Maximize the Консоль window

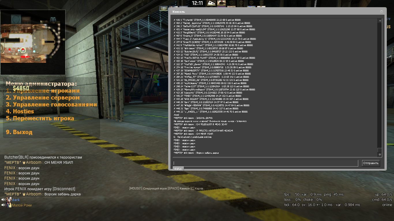[x=381, y=12]
